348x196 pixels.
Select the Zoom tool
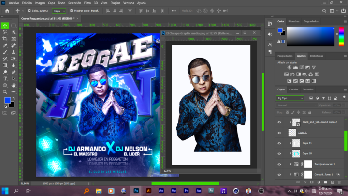tap(5, 92)
